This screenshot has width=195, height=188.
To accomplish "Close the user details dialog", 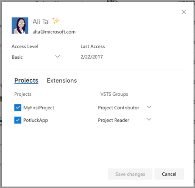I will tap(184, 12).
